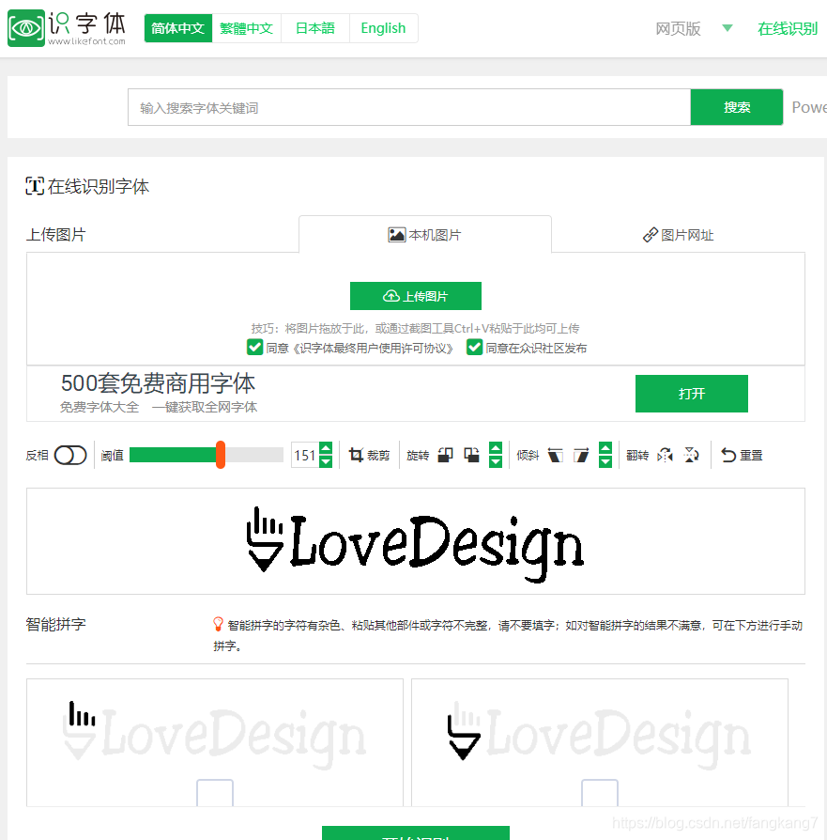Skew image left with first 倾斜 icon
Viewport: 827px width, 840px height.
(x=555, y=456)
